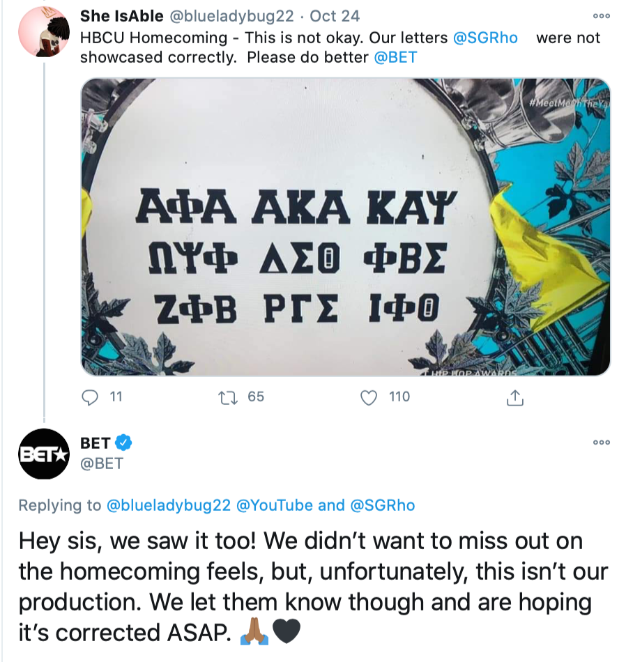Viewport: 626px width, 662px height.
Task: Open more options on She IsAble's tweet
Action: (601, 16)
